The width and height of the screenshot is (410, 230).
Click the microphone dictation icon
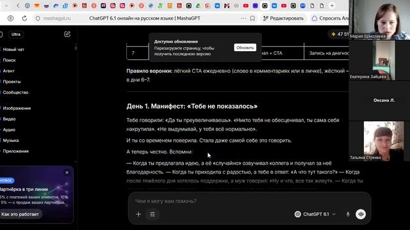coord(348,215)
